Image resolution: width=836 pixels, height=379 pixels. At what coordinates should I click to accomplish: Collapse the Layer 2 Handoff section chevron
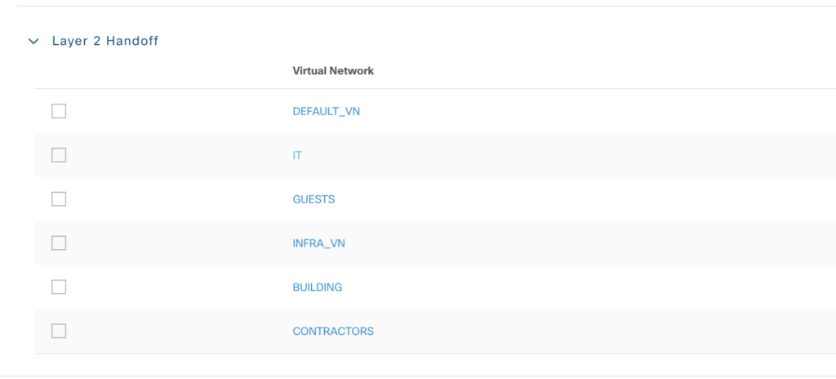pyautogui.click(x=33, y=41)
